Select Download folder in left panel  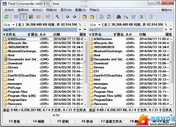click(43, 63)
